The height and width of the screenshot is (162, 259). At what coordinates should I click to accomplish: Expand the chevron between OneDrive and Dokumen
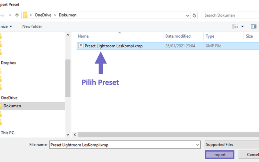click(55, 15)
